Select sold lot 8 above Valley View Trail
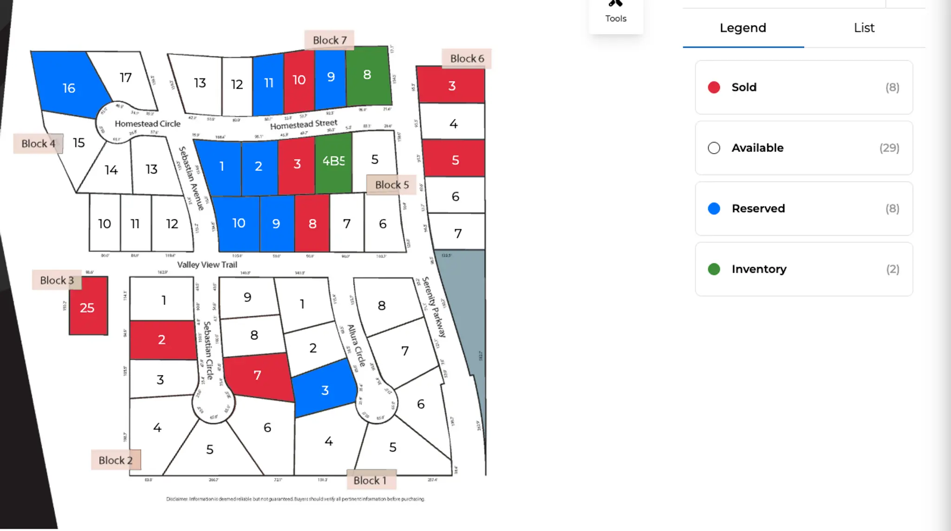 313,223
